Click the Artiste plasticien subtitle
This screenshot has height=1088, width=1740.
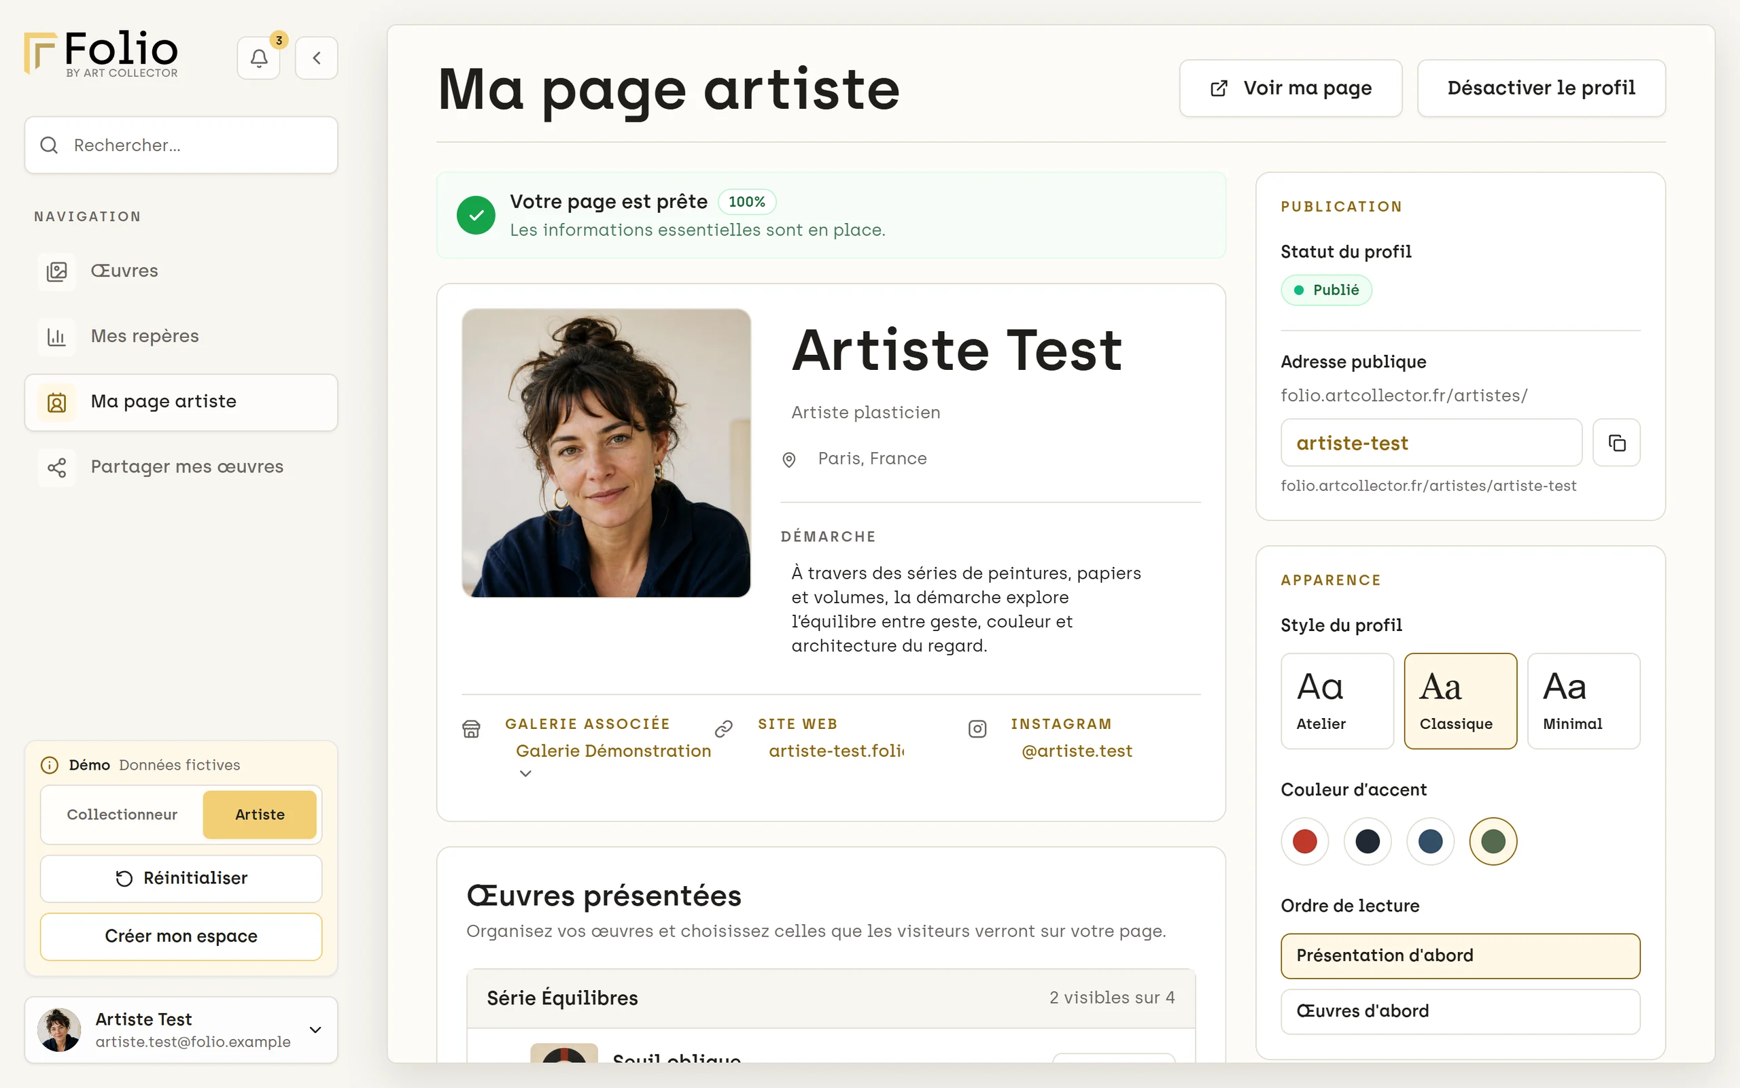click(866, 413)
